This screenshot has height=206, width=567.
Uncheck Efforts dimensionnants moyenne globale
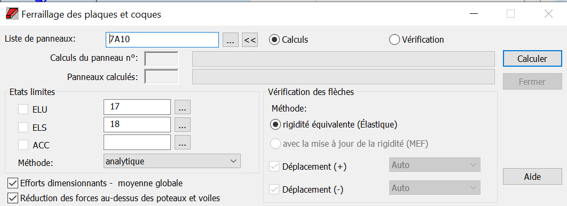coord(13,183)
